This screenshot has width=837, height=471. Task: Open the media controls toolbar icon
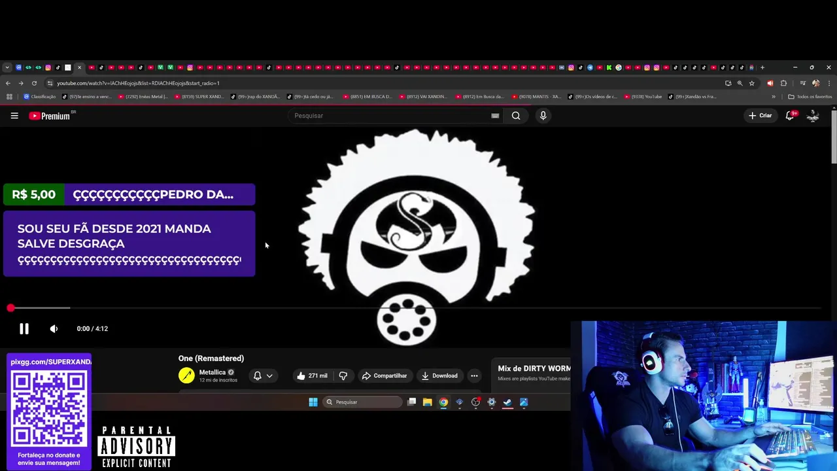point(803,83)
